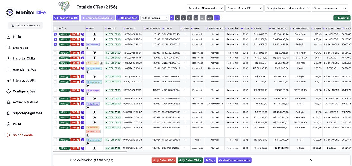The height and width of the screenshot is (166, 352).
Task: Select the row for CTe 128937
Action: tap(55, 53)
